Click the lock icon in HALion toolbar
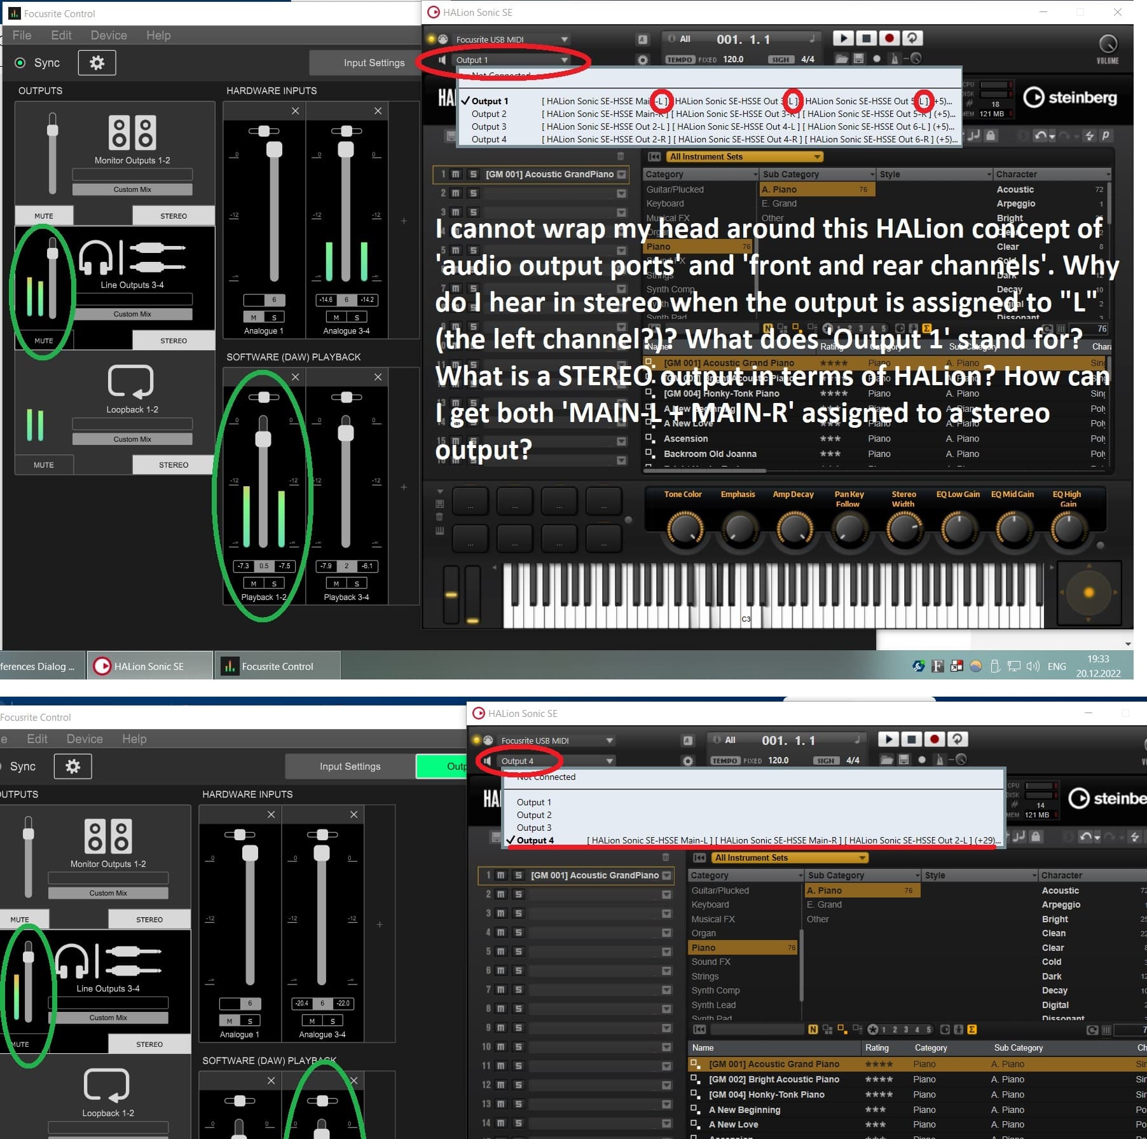The width and height of the screenshot is (1147, 1139). (x=990, y=135)
